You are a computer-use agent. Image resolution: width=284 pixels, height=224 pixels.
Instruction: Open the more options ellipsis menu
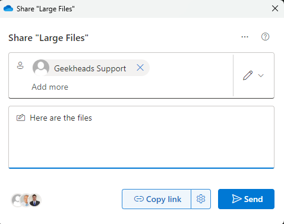point(245,37)
